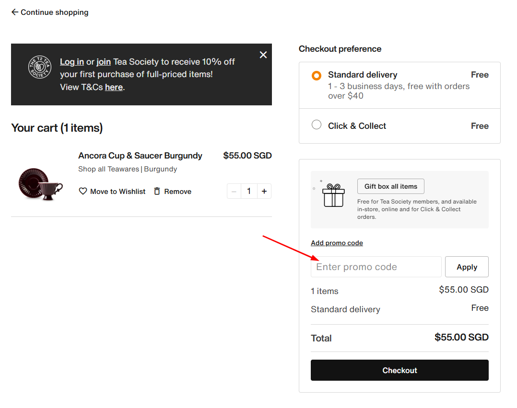The image size is (517, 408).
Task: Open the Ancora Cup & Saucer product thumbnail
Action: (41, 184)
